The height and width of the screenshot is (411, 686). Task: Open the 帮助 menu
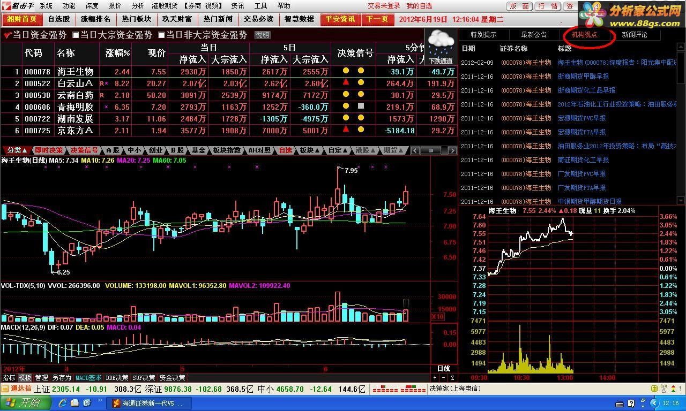point(284,5)
